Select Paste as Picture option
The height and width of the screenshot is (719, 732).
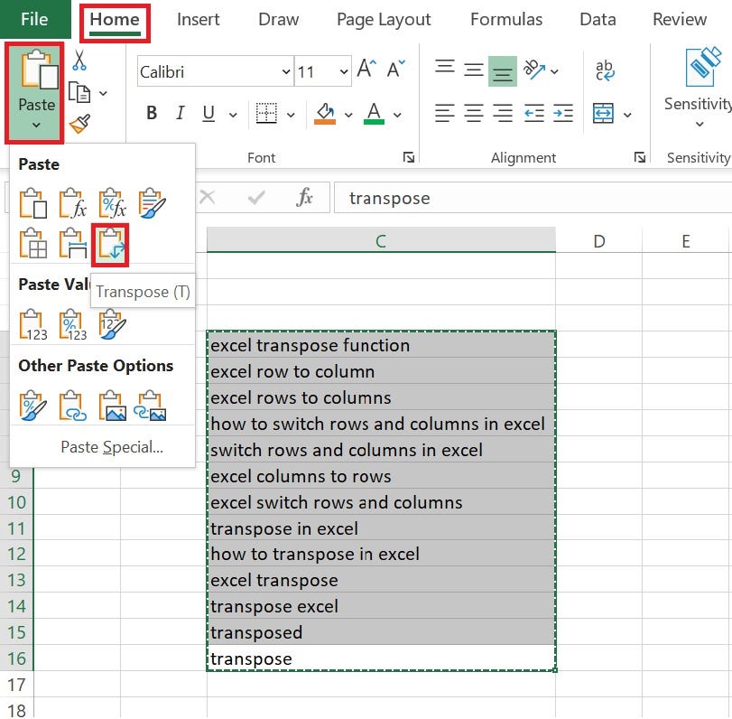click(112, 404)
